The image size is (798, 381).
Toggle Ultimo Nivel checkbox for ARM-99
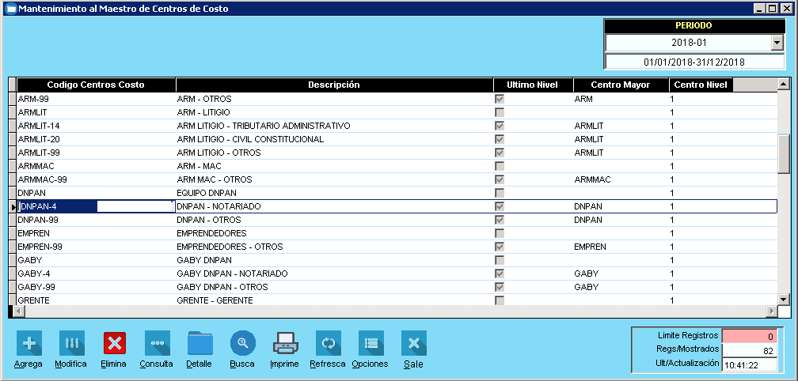click(500, 100)
